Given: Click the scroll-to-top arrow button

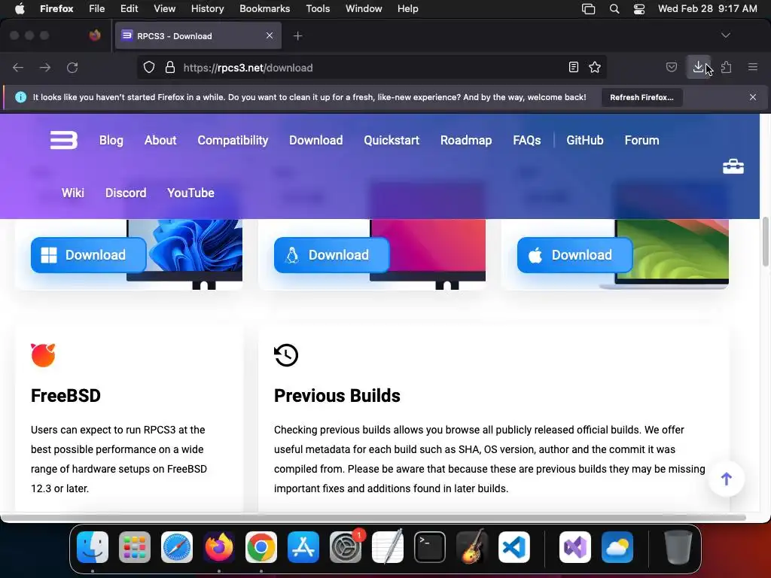Looking at the screenshot, I should click(727, 479).
